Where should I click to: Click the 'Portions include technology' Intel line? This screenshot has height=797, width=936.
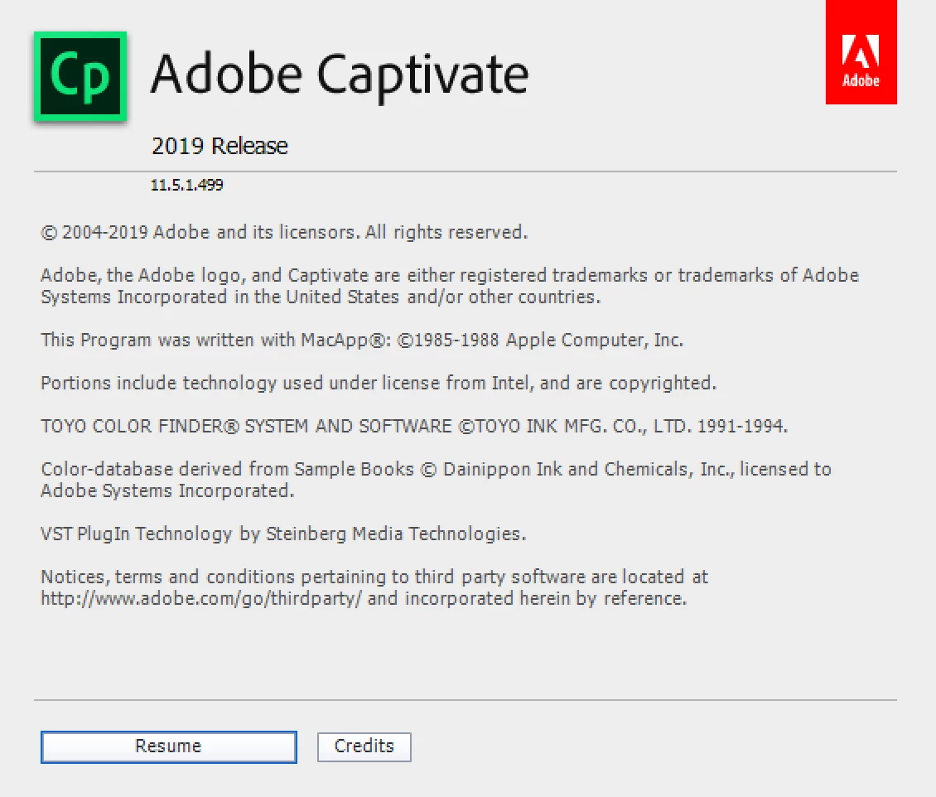point(379,384)
